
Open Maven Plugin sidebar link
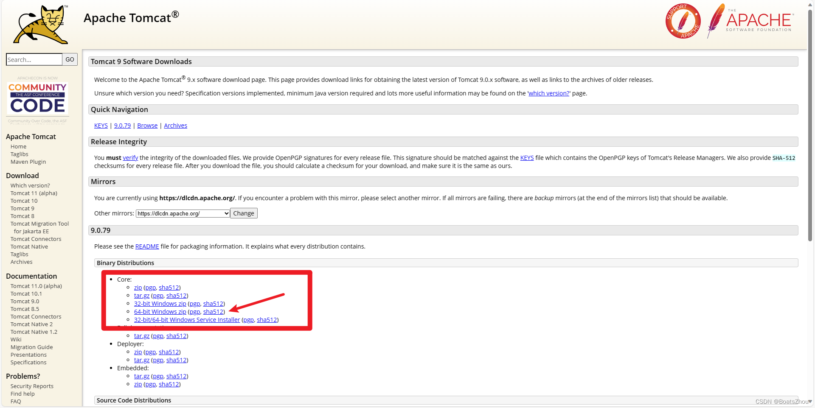point(28,162)
